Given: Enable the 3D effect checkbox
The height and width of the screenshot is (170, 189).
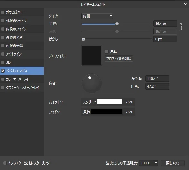Looking at the screenshot, I should [x=3, y=62].
